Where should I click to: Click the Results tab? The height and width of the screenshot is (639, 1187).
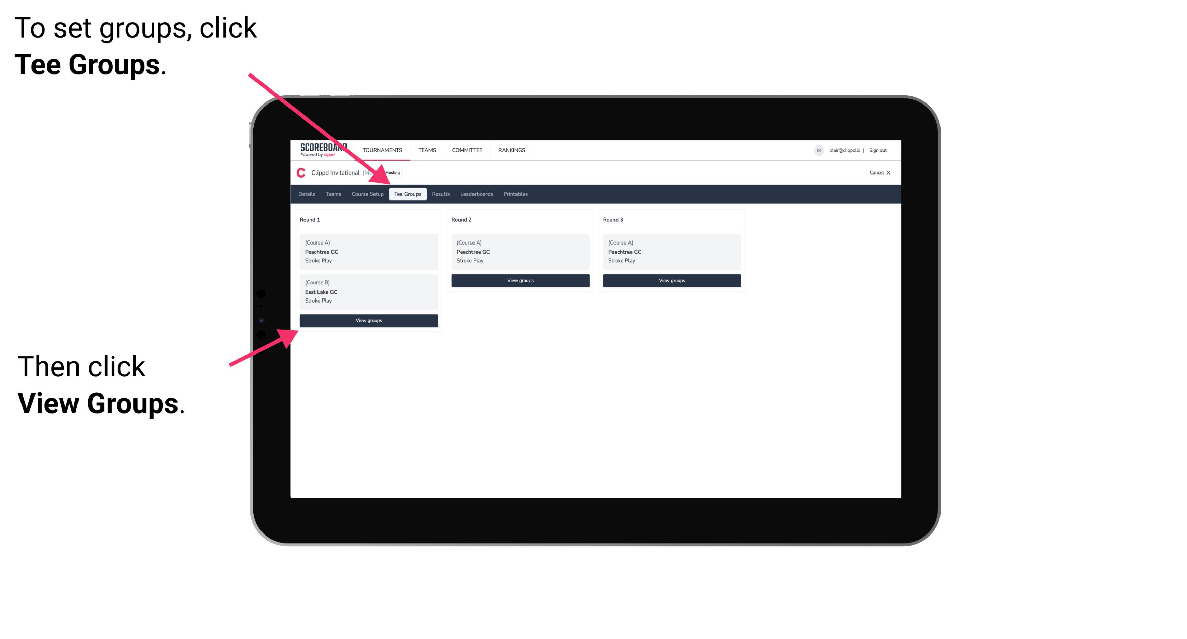pyautogui.click(x=440, y=194)
